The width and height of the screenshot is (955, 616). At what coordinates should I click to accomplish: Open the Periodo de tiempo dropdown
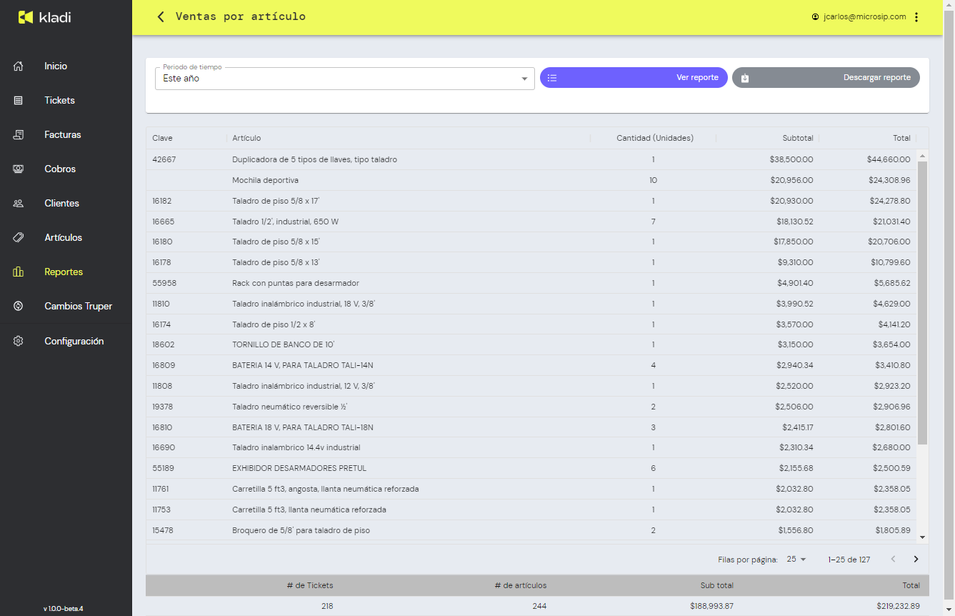pyautogui.click(x=344, y=79)
